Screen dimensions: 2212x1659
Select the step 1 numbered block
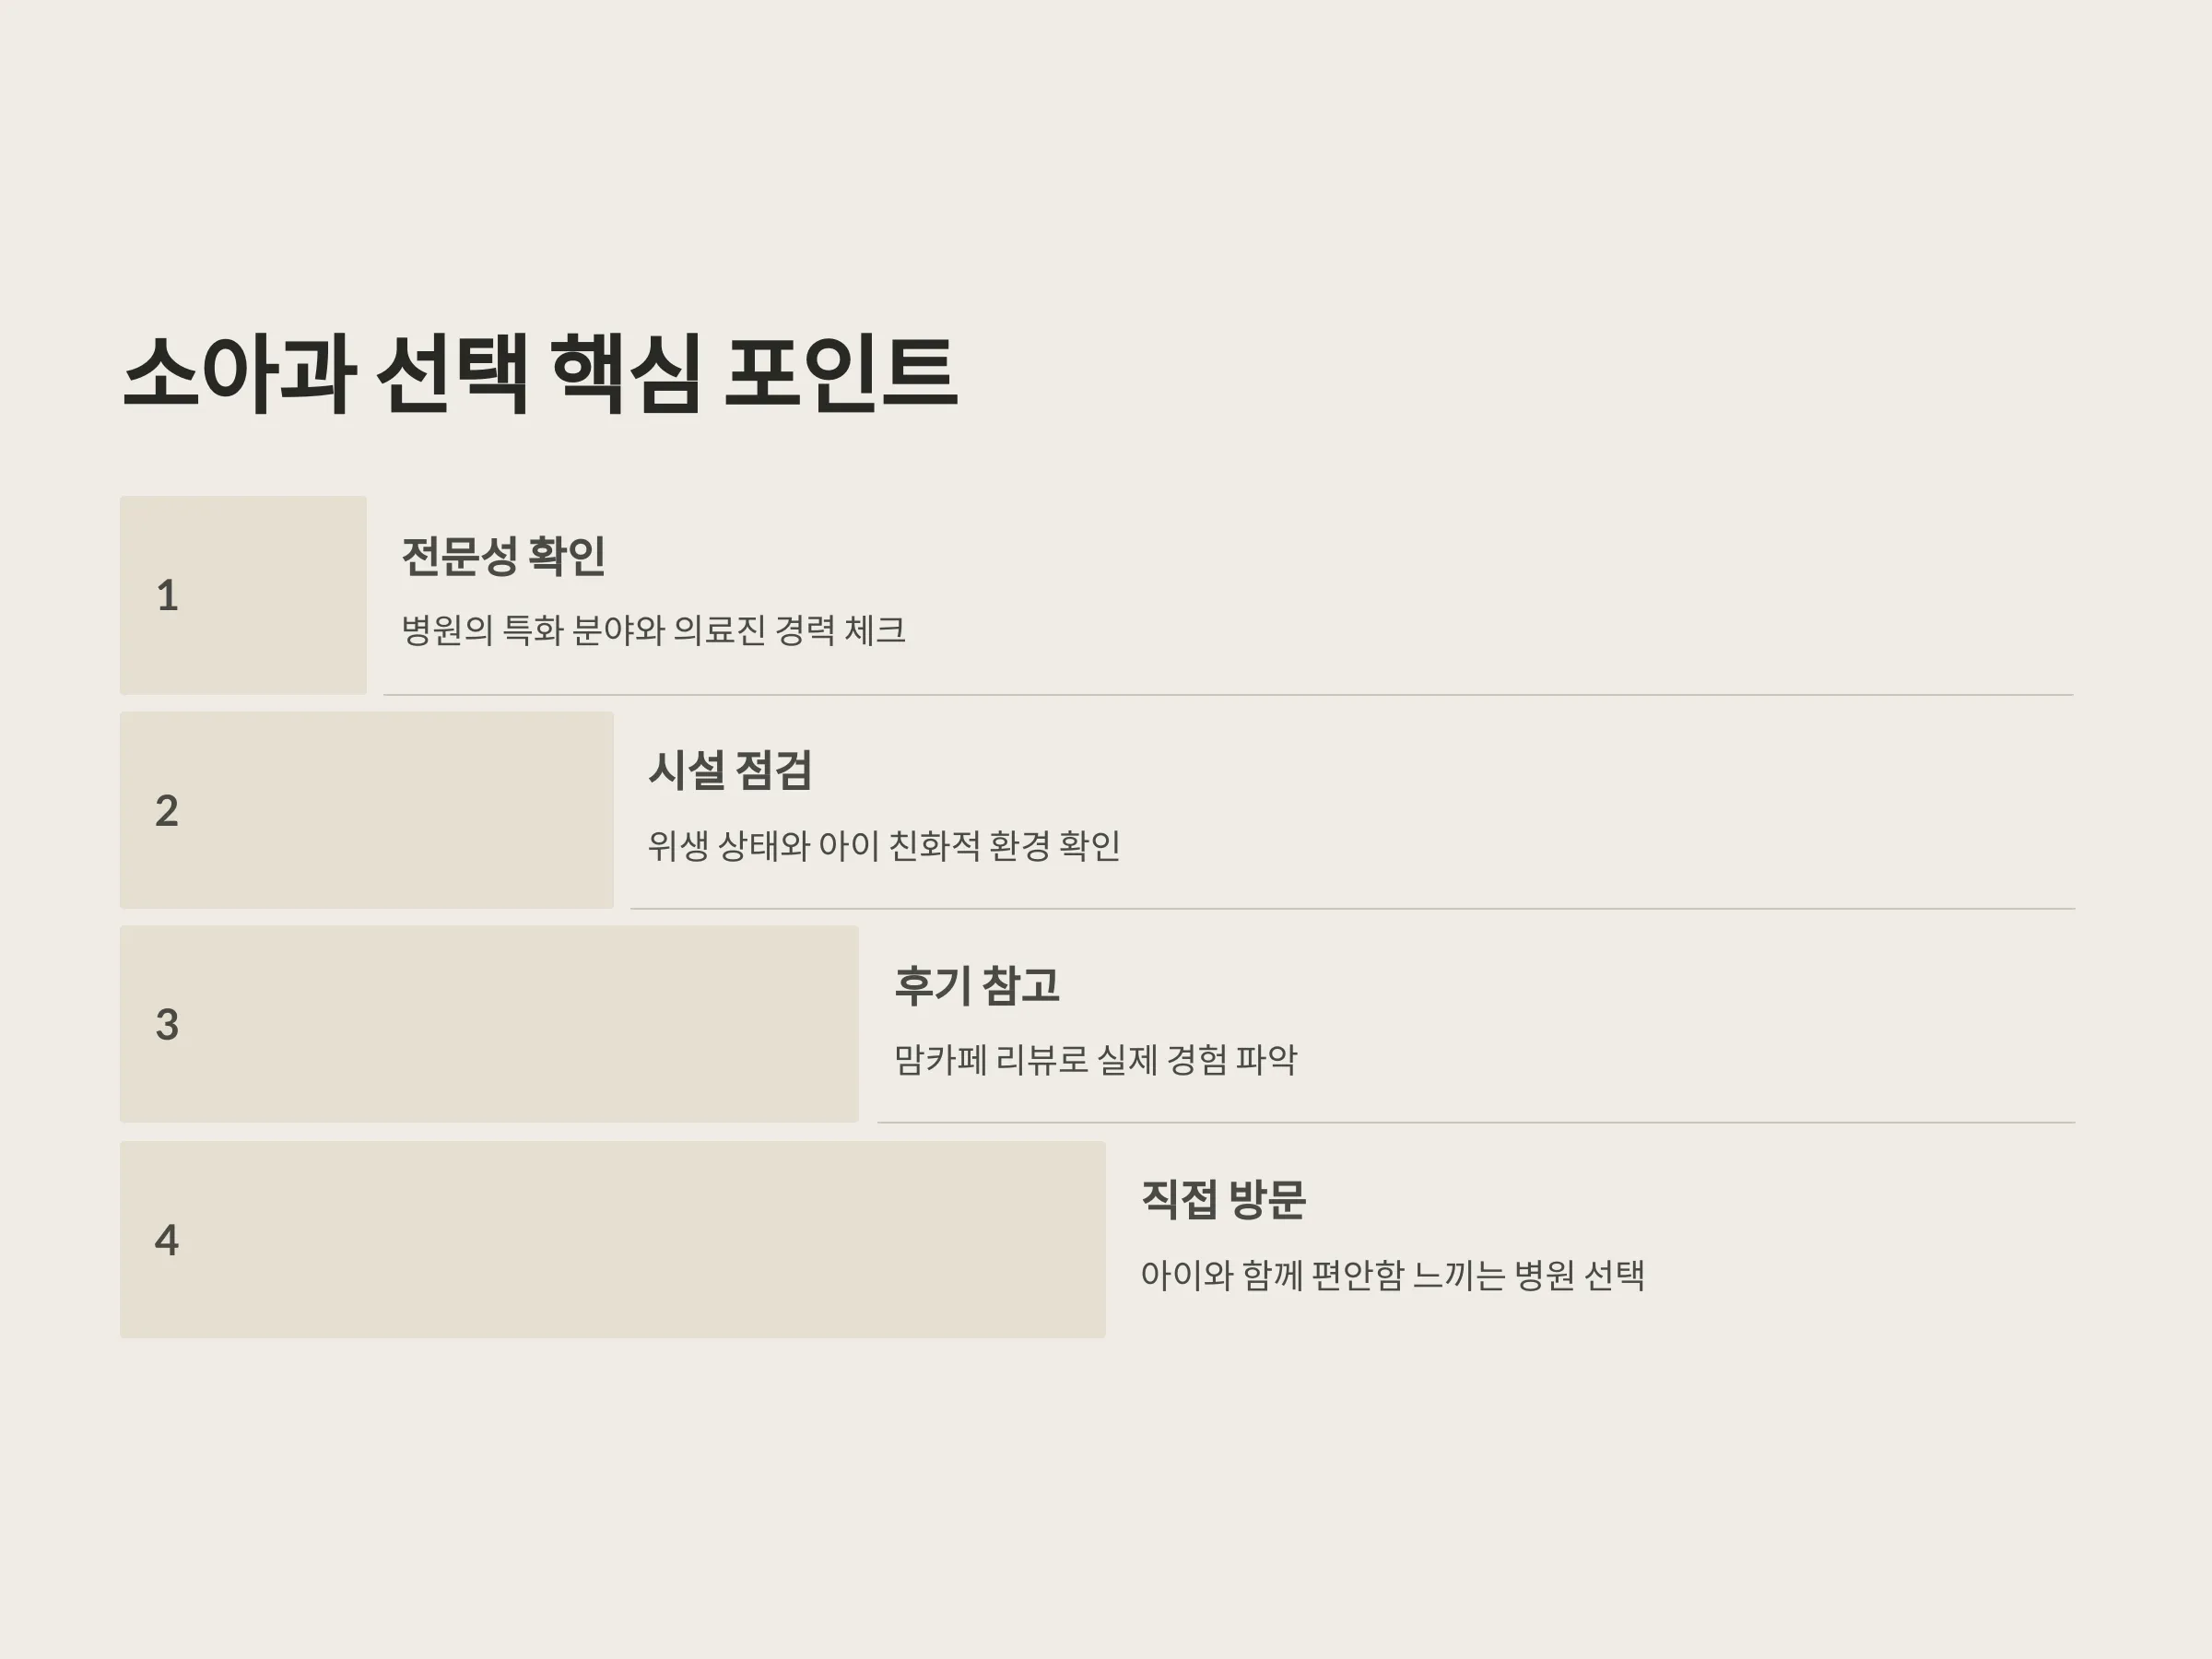pyautogui.click(x=243, y=595)
